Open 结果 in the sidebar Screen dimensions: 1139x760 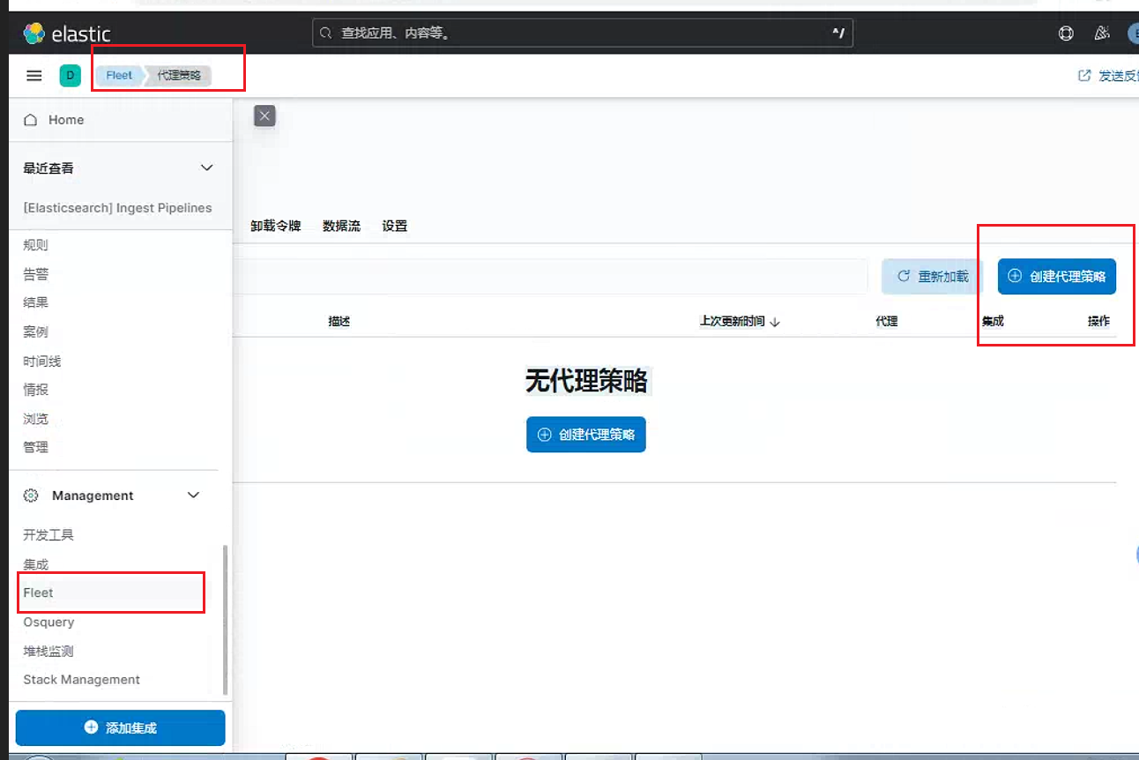[x=36, y=302]
